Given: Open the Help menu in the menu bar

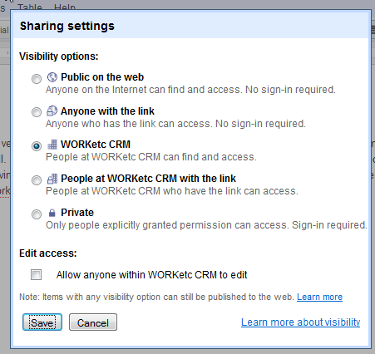Looking at the screenshot, I should point(65,7).
